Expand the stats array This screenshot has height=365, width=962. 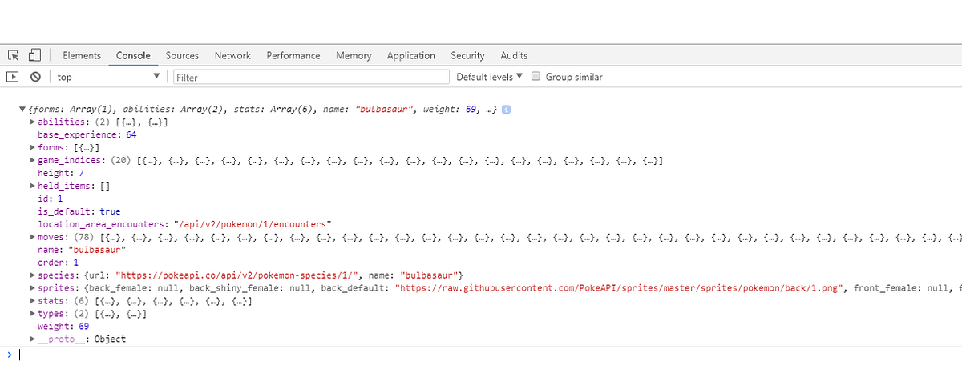(x=31, y=301)
